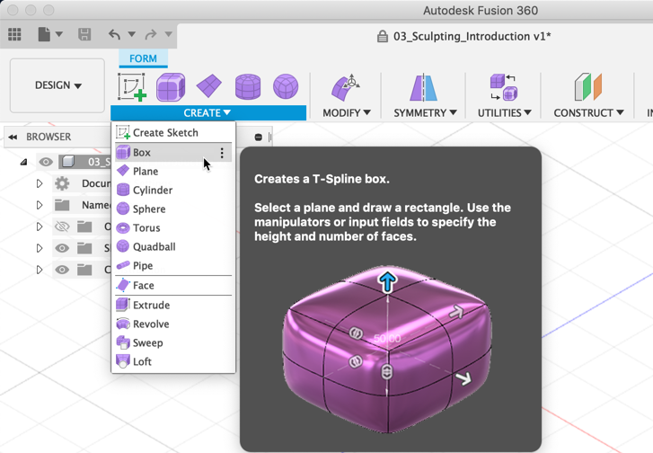Click the Undo arrow

tap(114, 34)
